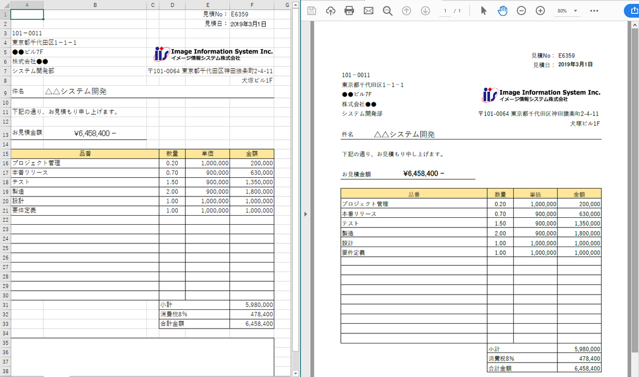Click the Print icon in PDF toolbar
This screenshot has width=639, height=377.
coord(349,10)
